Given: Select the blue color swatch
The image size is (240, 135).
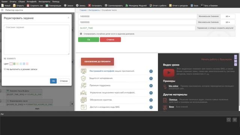Looking at the screenshot, I should pos(24,64).
